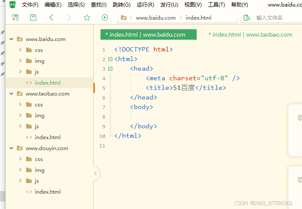This screenshot has width=302, height=209.
Task: Click the folder icon in the breadcrumb path
Action: [124, 18]
